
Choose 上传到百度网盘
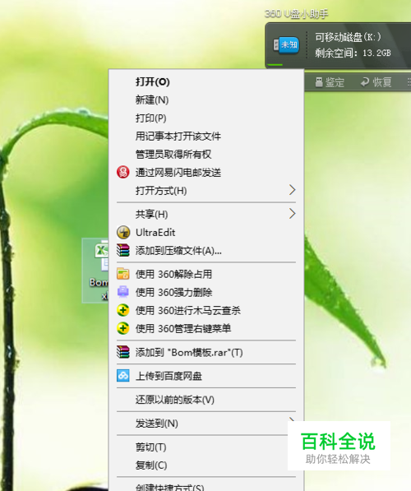206,376
